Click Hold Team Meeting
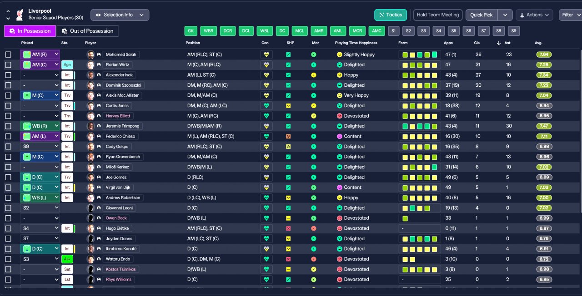 [x=438, y=15]
